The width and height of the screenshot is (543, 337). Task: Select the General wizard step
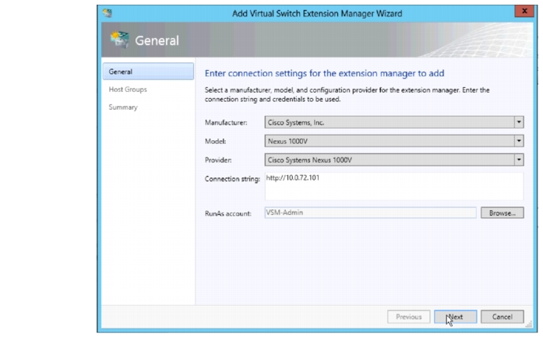click(148, 72)
